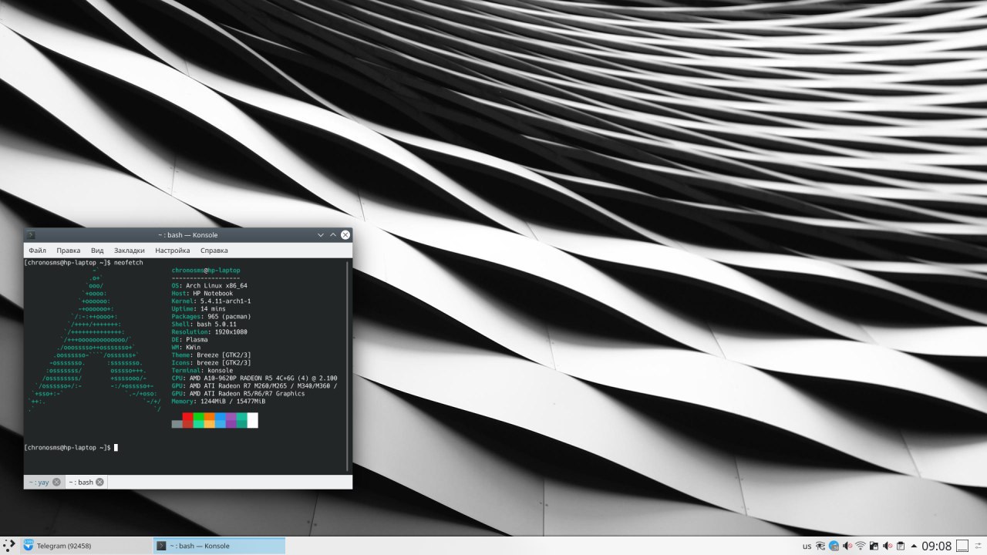This screenshot has width=987, height=555.
Task: Open the application launcher on the panel
Action: coord(9,546)
